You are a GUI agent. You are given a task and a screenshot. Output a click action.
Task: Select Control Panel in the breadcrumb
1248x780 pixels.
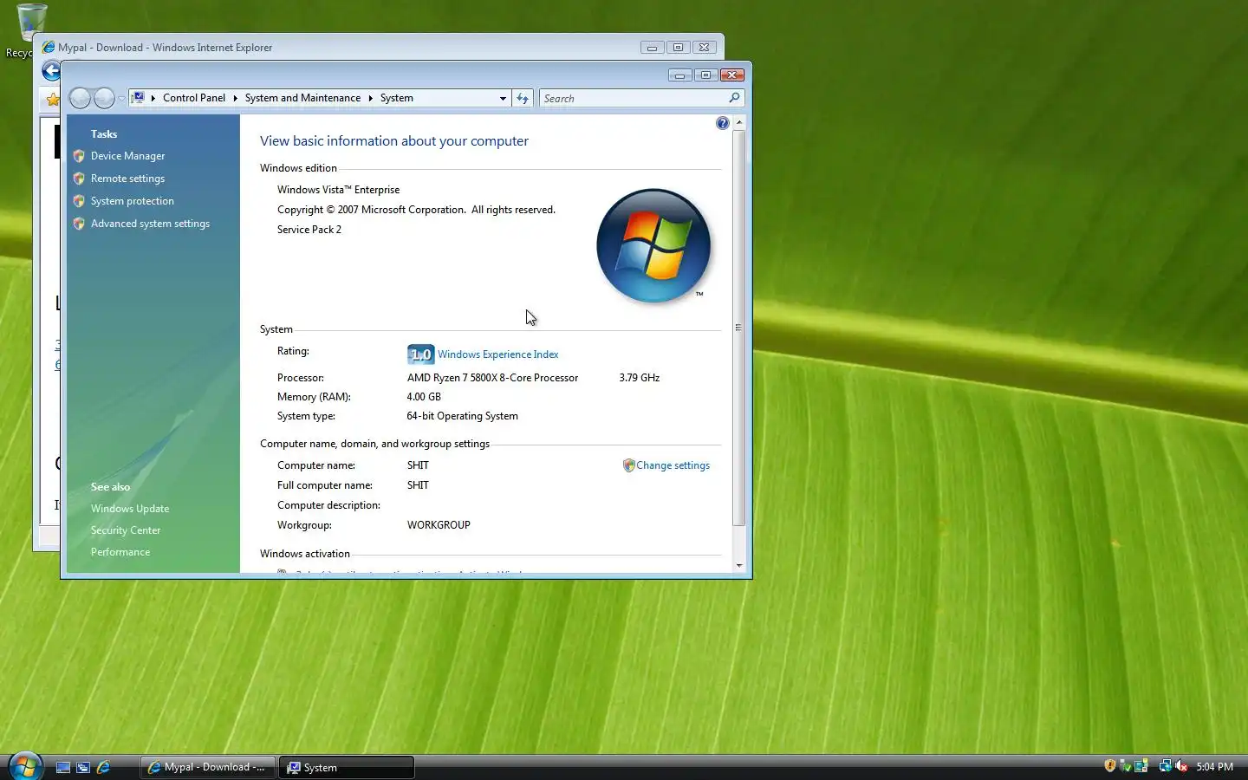tap(194, 98)
